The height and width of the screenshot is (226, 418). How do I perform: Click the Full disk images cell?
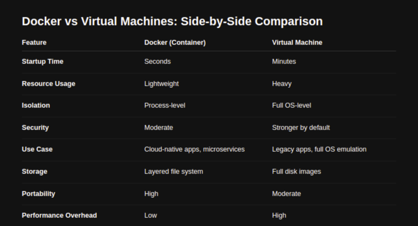point(296,171)
